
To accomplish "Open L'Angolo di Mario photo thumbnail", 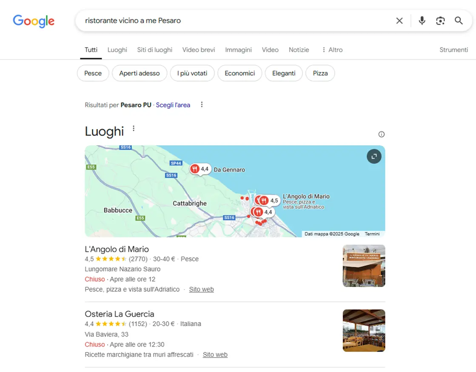I will 364,265.
